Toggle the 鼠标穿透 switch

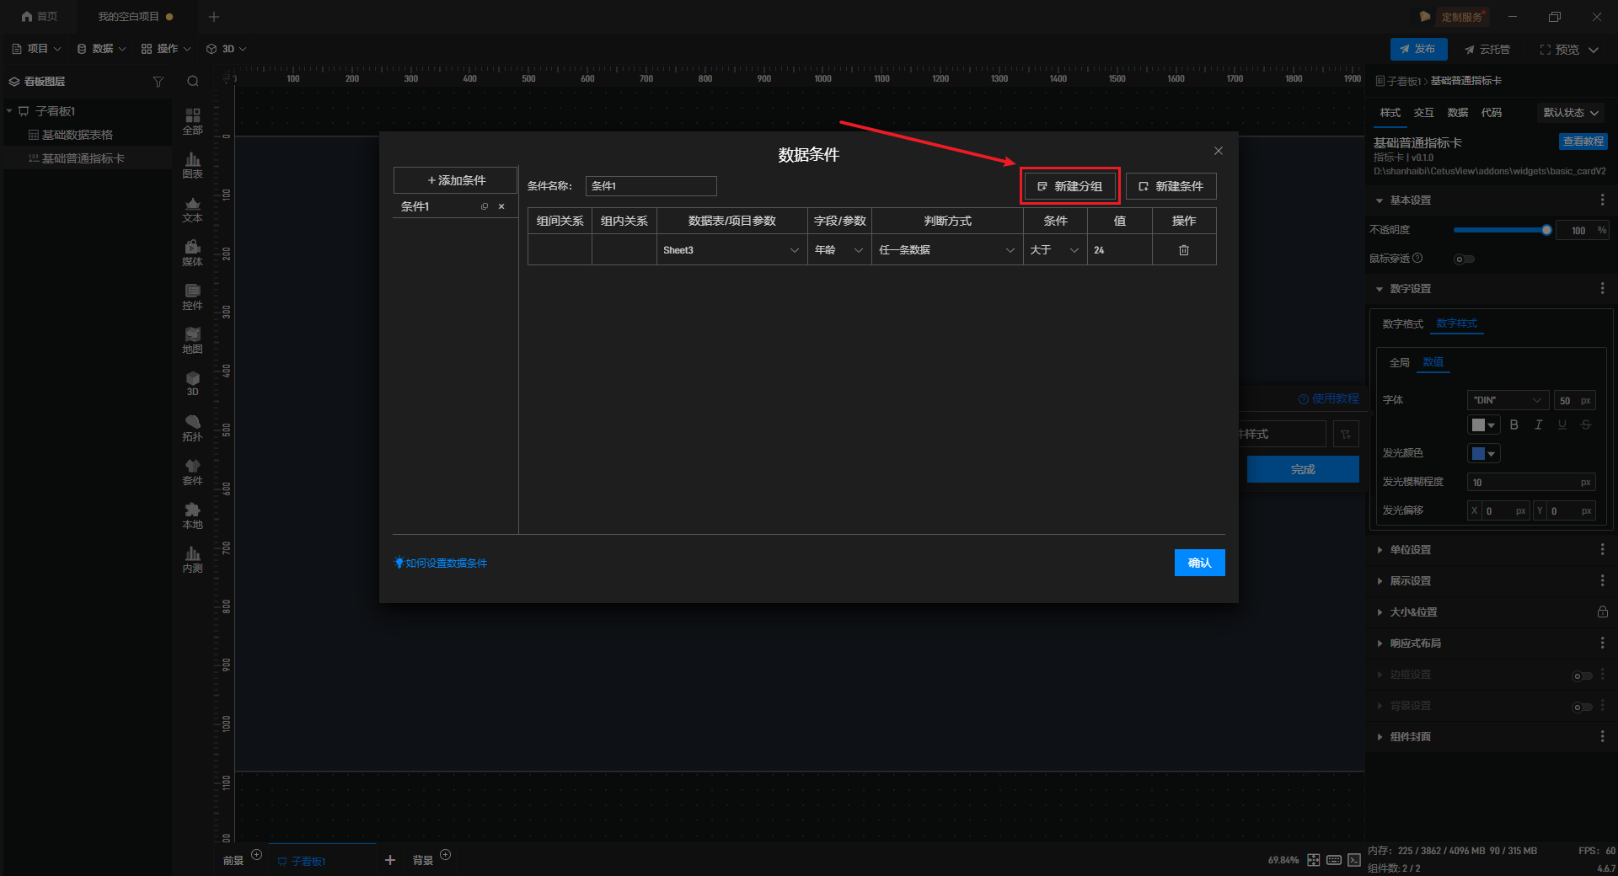(1464, 259)
